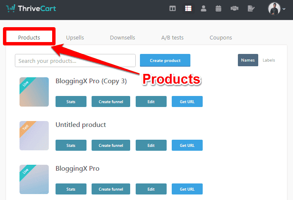Go to the Downsells tab
Viewport: 293px width, 200px height.
123,37
